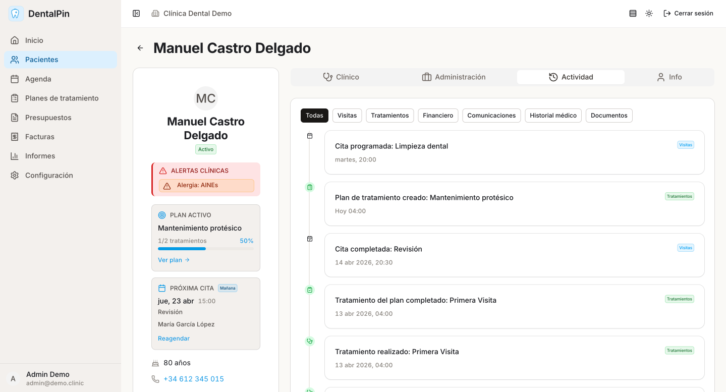Image resolution: width=726 pixels, height=392 pixels.
Task: Open the Info tab
Action: (x=669, y=77)
